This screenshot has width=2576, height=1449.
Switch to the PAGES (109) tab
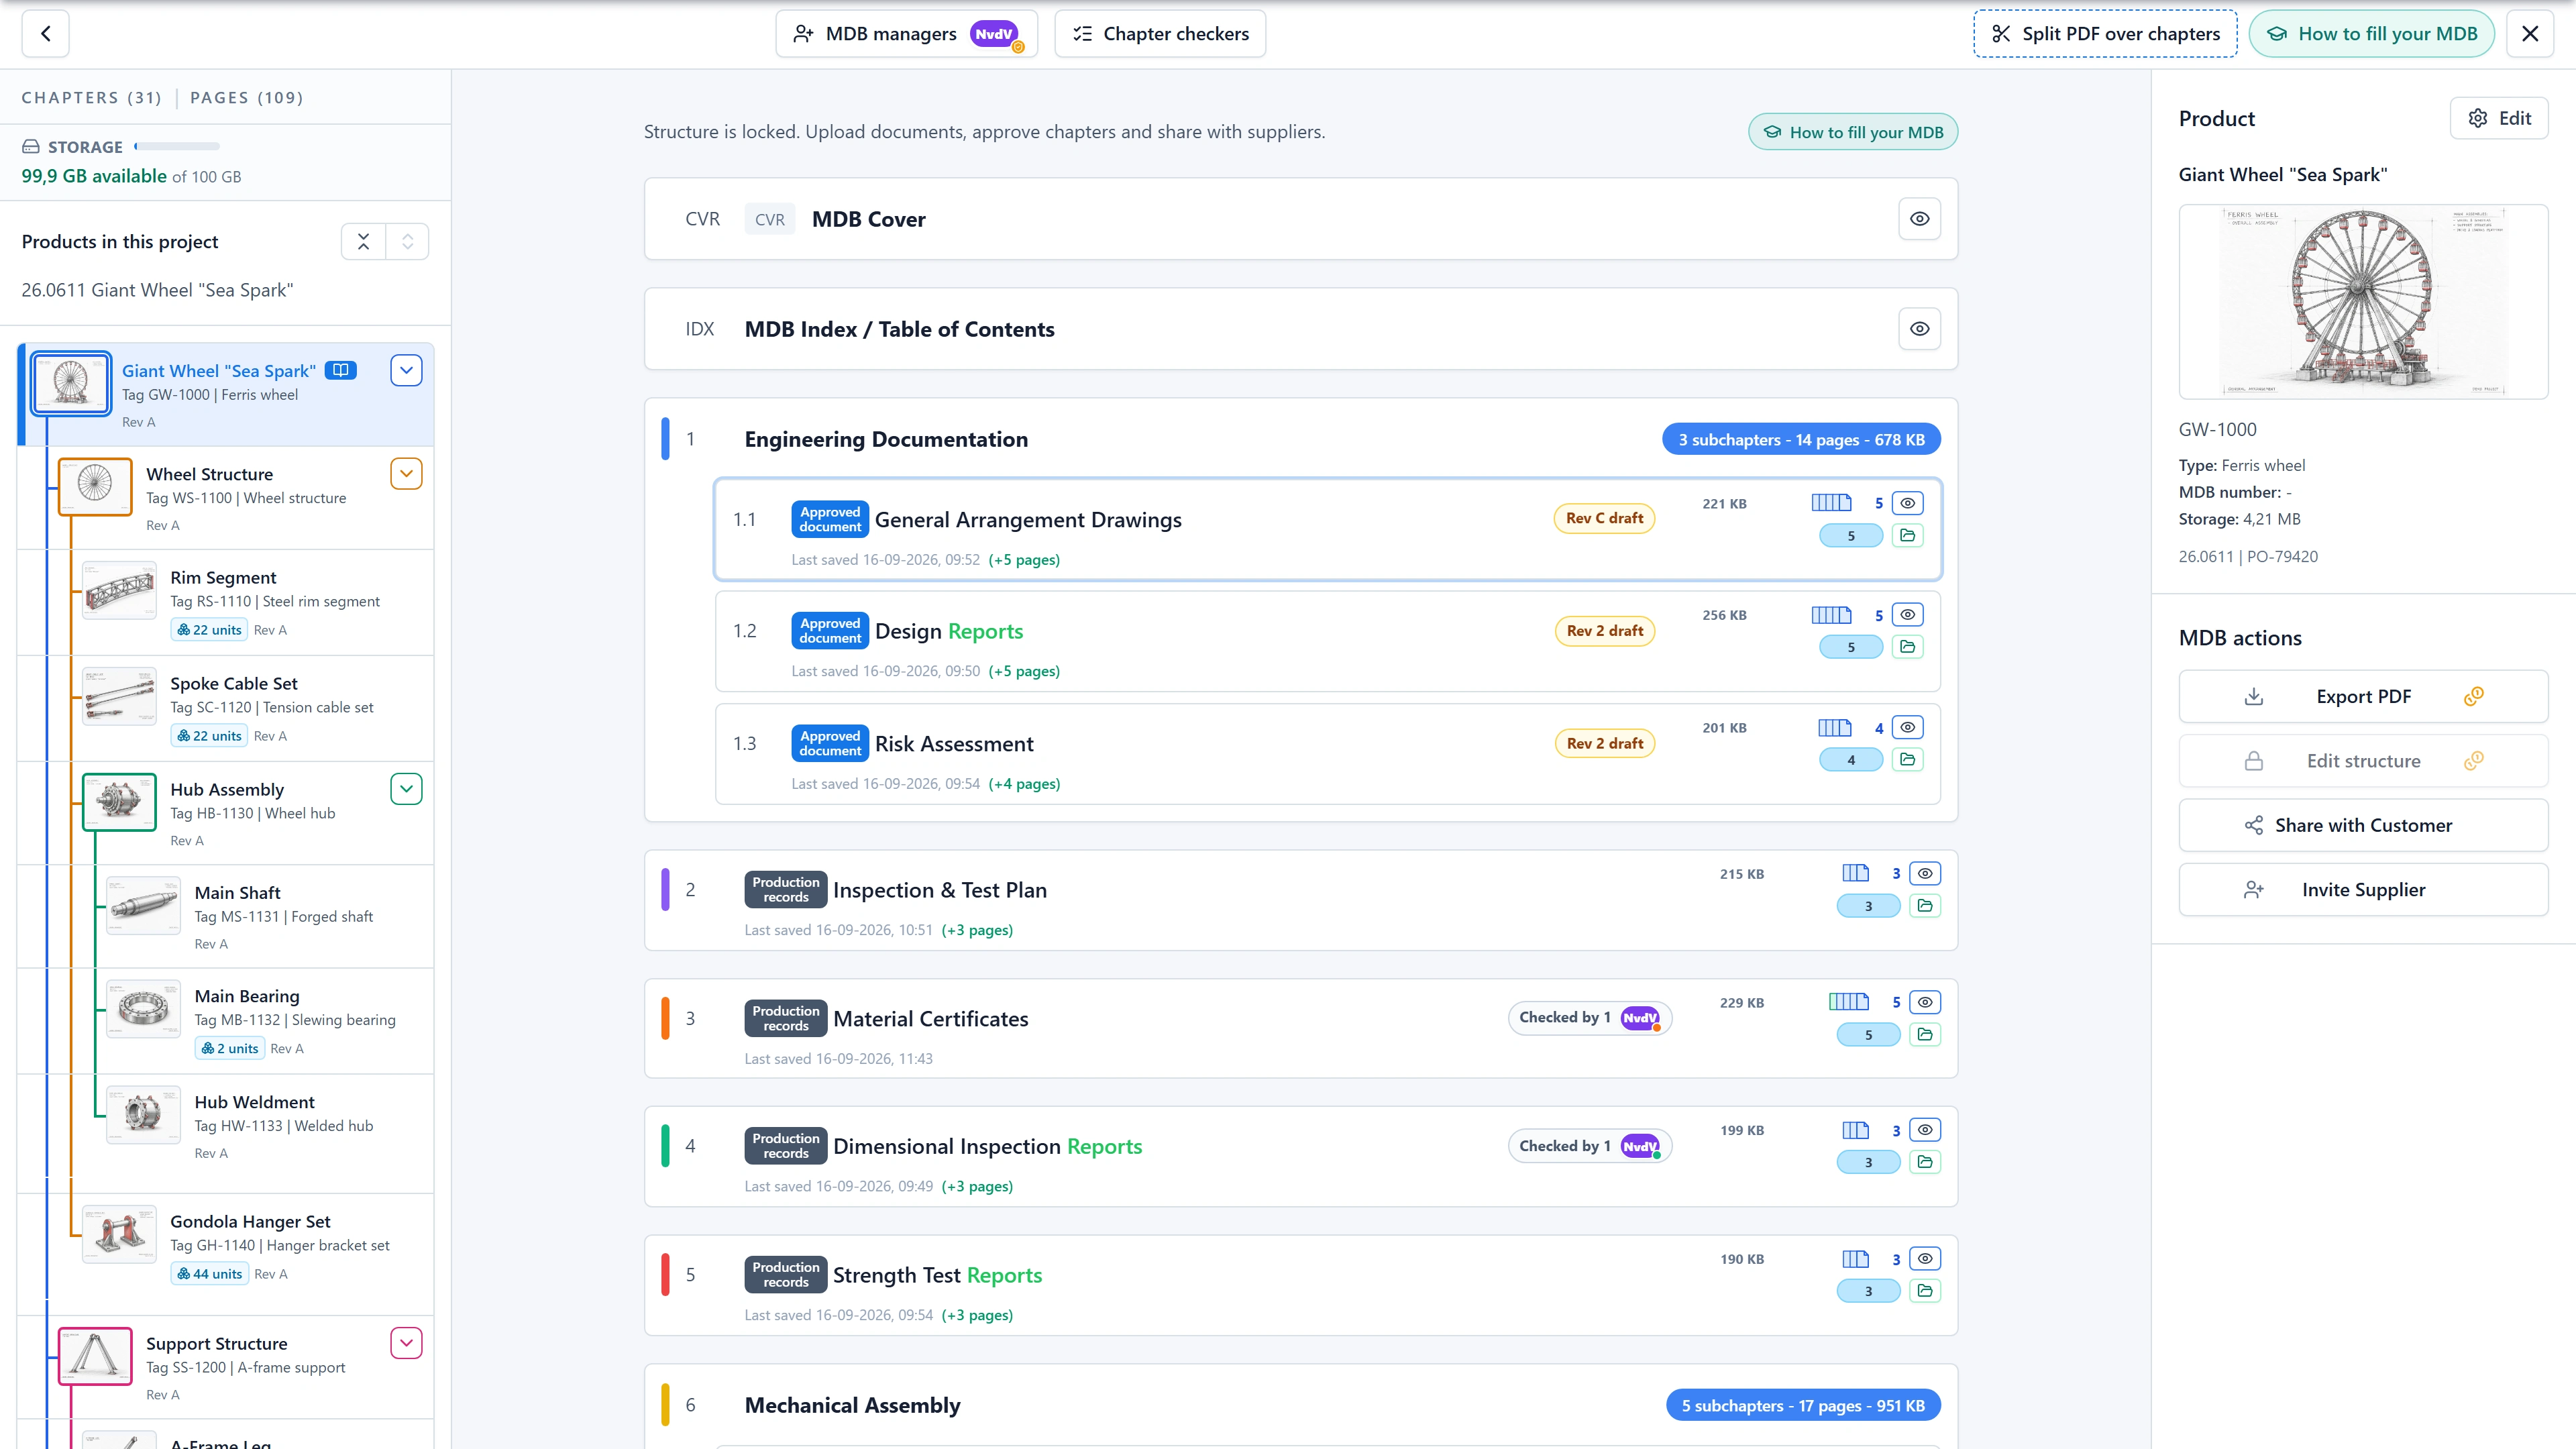(246, 97)
